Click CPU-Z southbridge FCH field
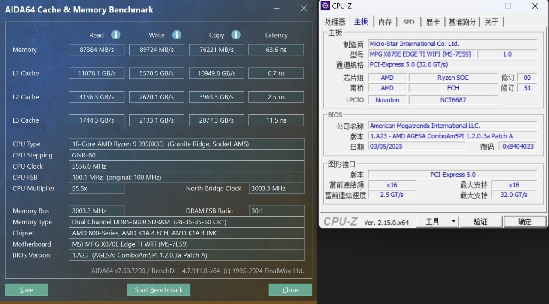Screen dimensions: 549x304 453,88
